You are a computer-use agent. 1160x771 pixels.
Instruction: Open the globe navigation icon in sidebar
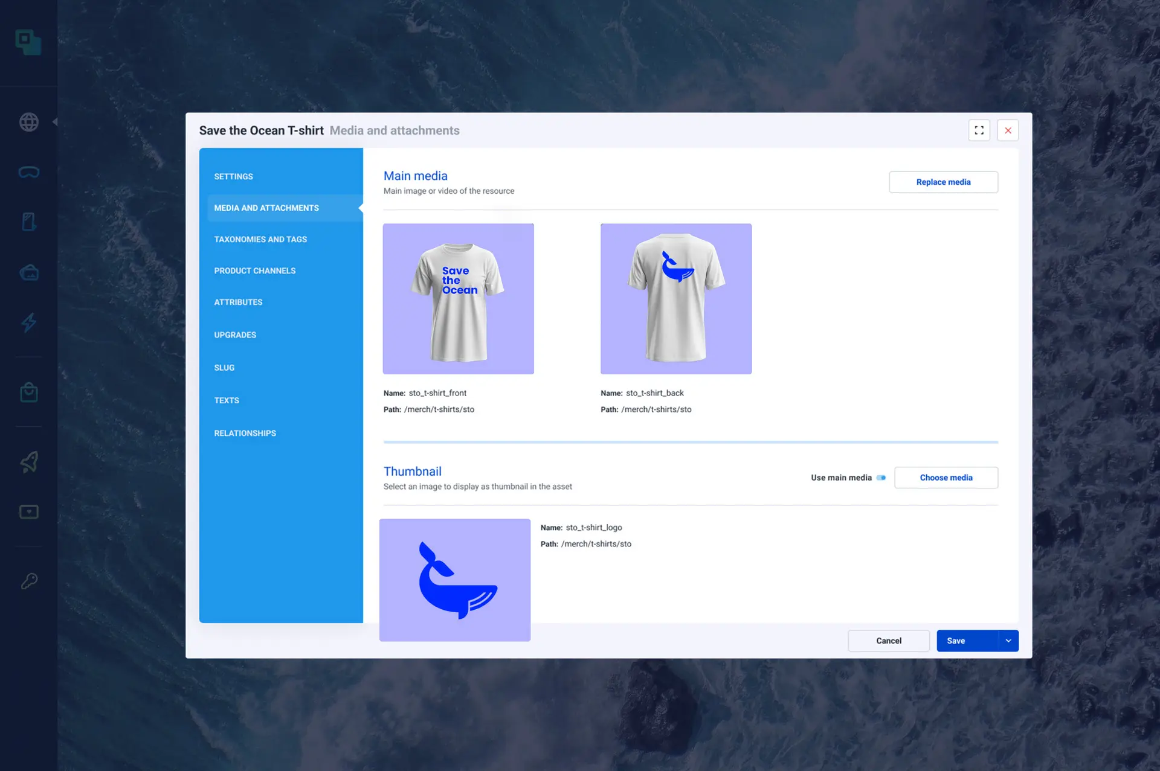28,121
